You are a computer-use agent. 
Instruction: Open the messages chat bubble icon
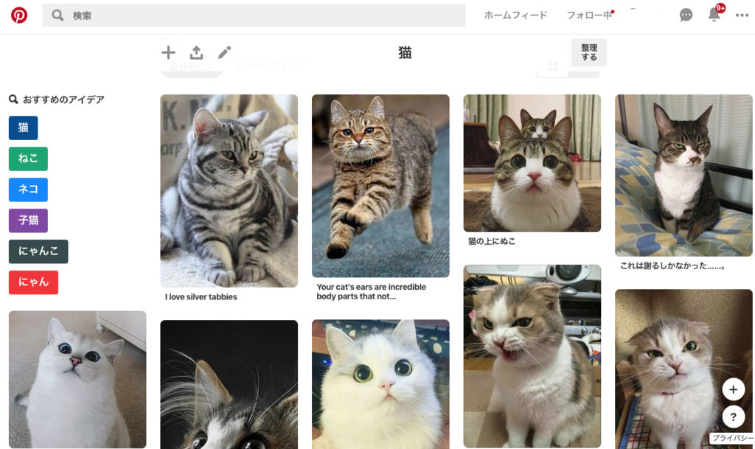tap(686, 15)
